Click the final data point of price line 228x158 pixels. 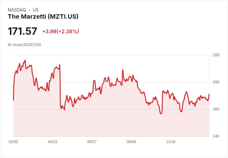[209, 94]
